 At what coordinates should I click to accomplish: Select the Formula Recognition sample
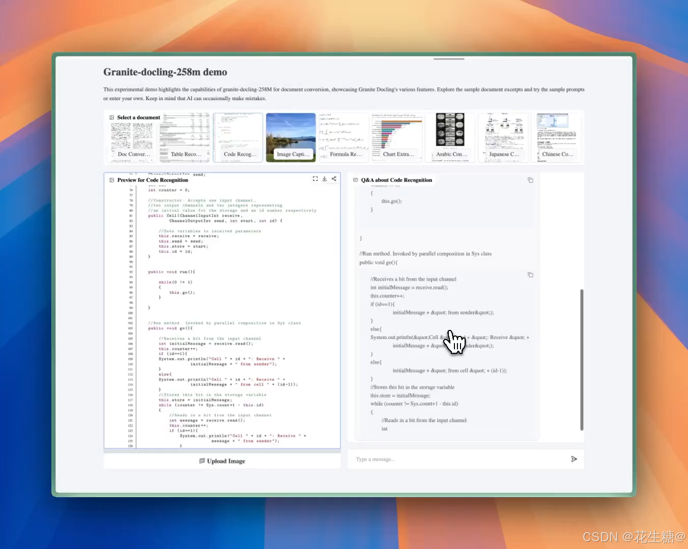[344, 138]
